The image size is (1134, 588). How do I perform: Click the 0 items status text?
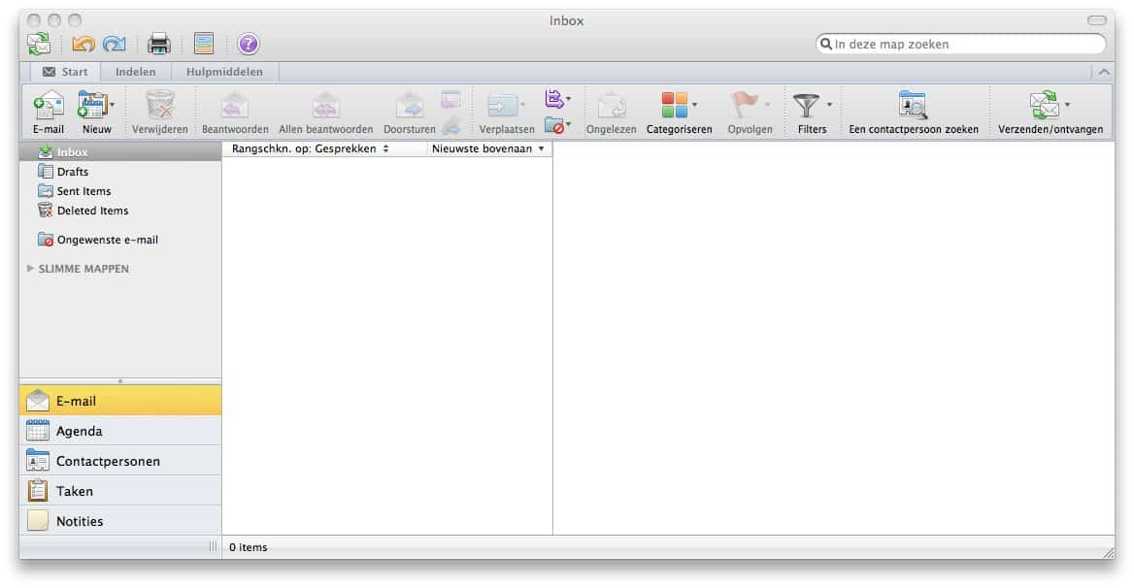click(249, 547)
